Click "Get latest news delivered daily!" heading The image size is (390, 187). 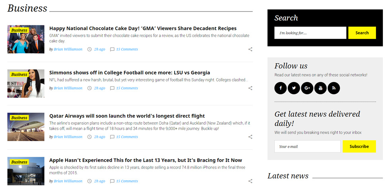[318, 119]
